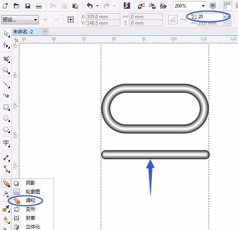Edit the blend steps value 20
The width and height of the screenshot is (238, 230).
click(x=210, y=16)
